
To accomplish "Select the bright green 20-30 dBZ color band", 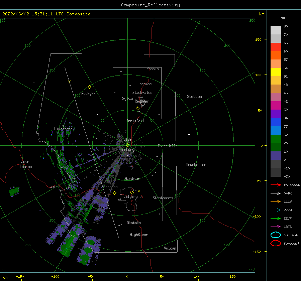I will pyautogui.click(x=276, y=139).
